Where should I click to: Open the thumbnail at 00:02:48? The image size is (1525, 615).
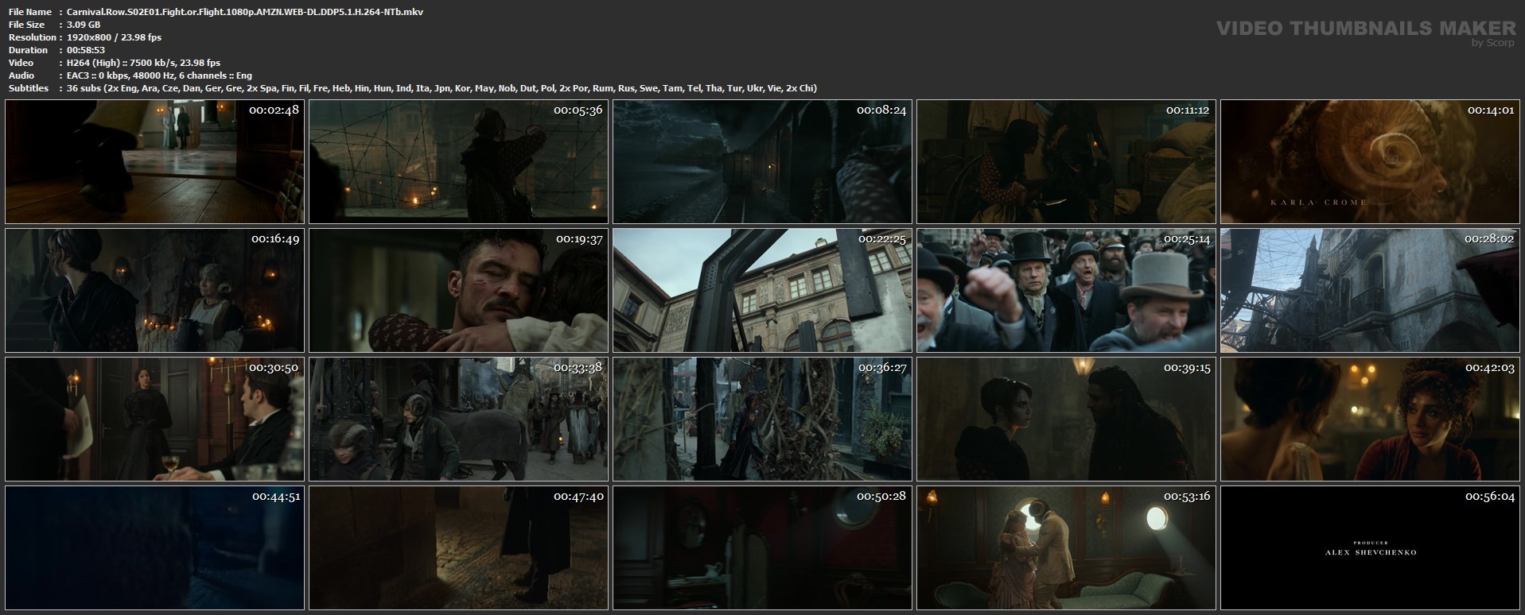coord(154,162)
